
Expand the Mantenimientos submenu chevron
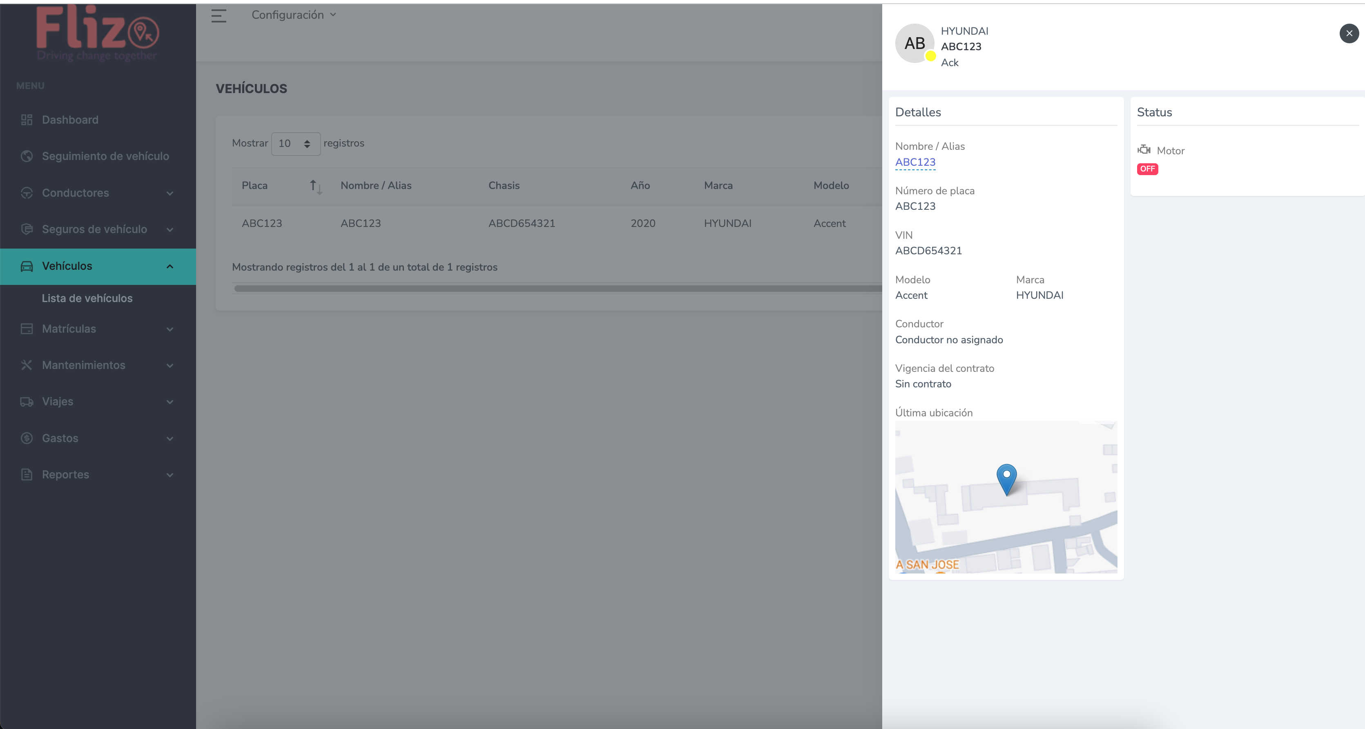coord(170,366)
